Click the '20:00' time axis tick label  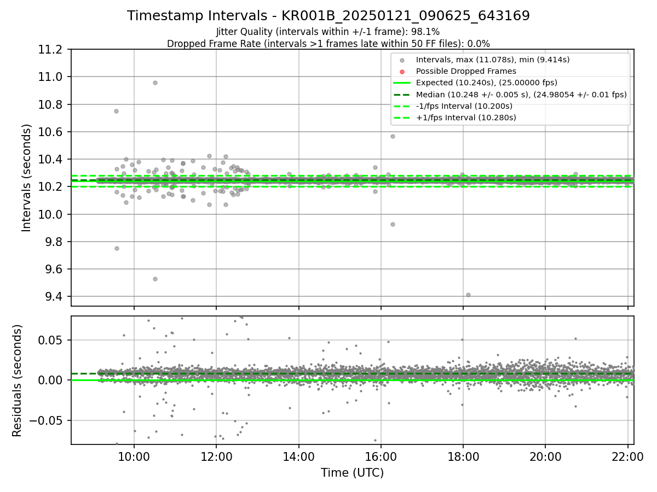pos(545,456)
